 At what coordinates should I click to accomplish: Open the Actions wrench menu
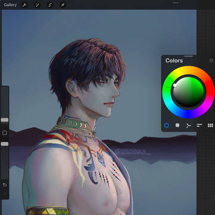coord(24,5)
